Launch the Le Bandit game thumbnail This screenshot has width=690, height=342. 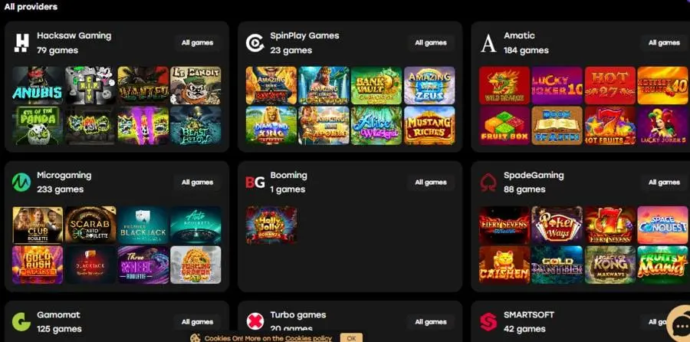point(195,85)
